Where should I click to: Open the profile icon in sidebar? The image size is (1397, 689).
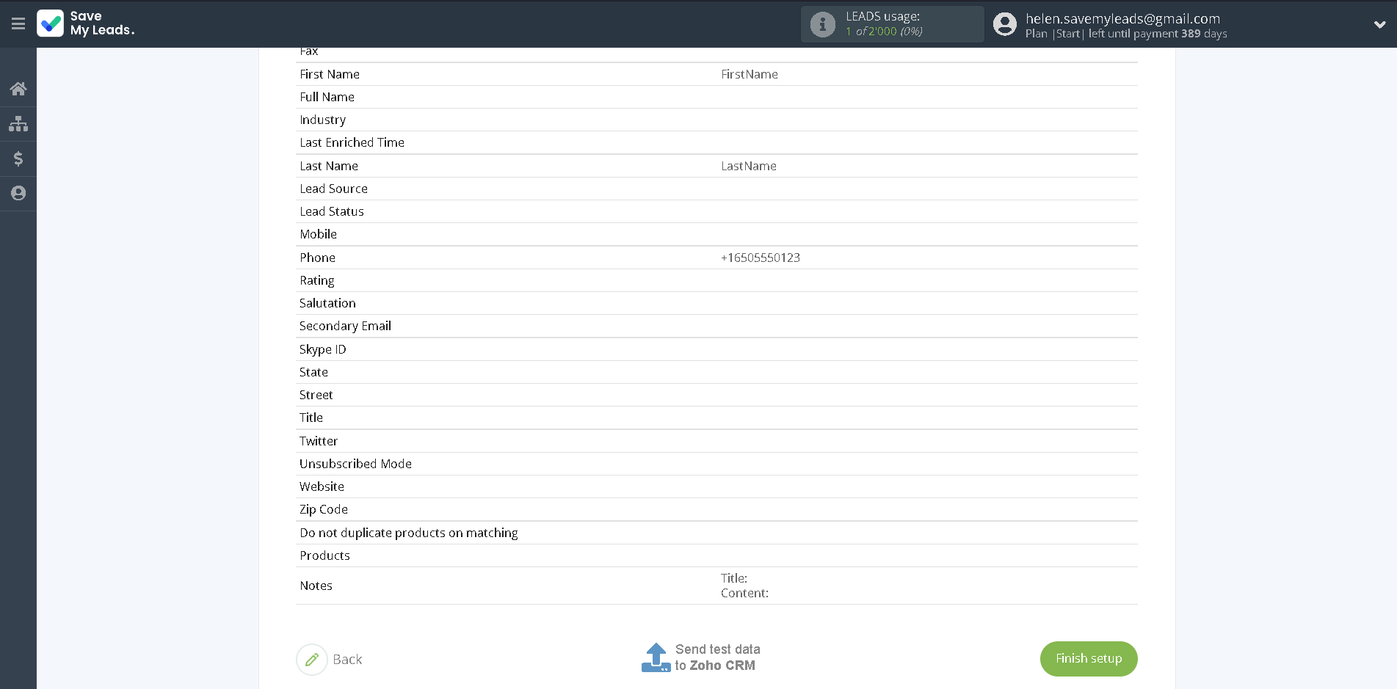point(18,193)
